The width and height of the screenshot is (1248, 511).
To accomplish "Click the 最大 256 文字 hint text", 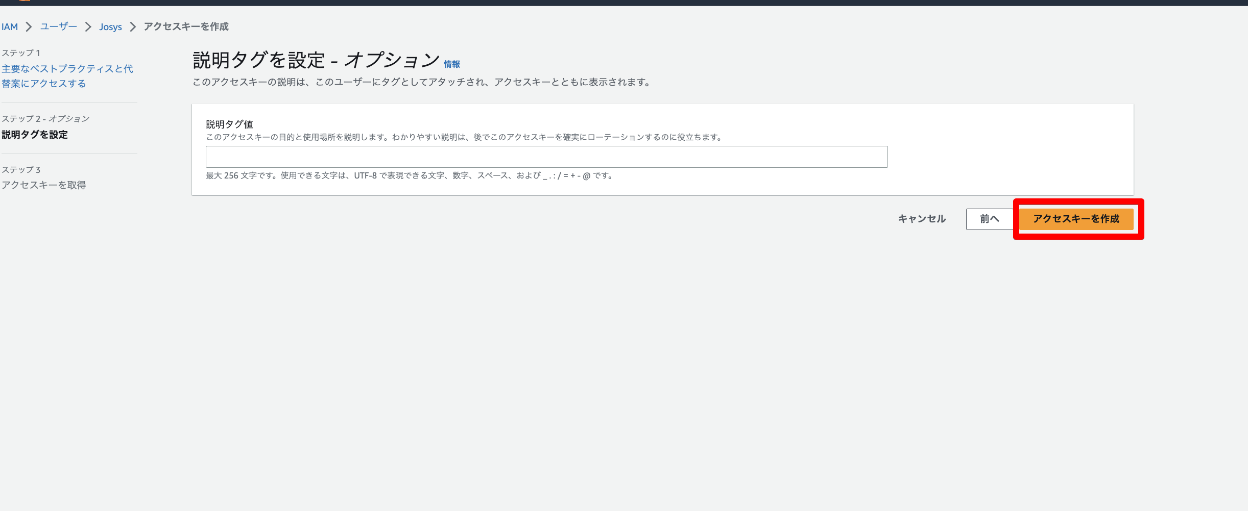I will [x=409, y=175].
